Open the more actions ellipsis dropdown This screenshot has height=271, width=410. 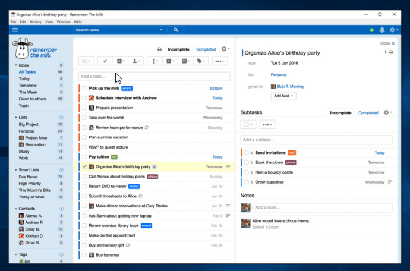click(220, 61)
